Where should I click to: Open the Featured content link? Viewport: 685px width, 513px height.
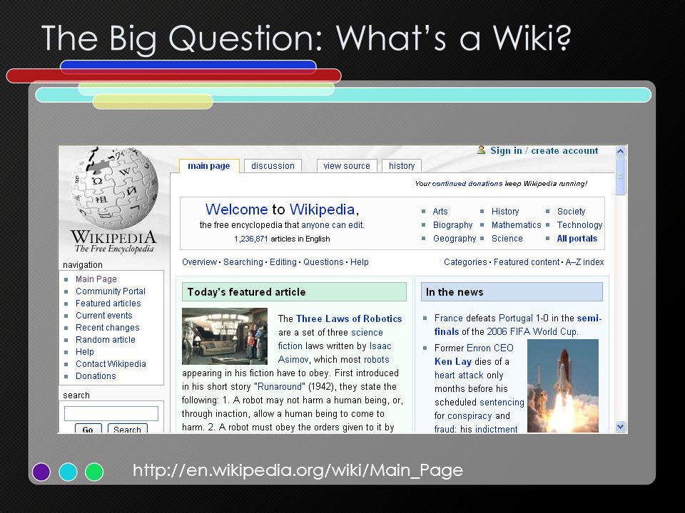527,262
